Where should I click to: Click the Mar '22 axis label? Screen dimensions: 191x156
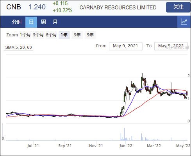tap(154, 145)
